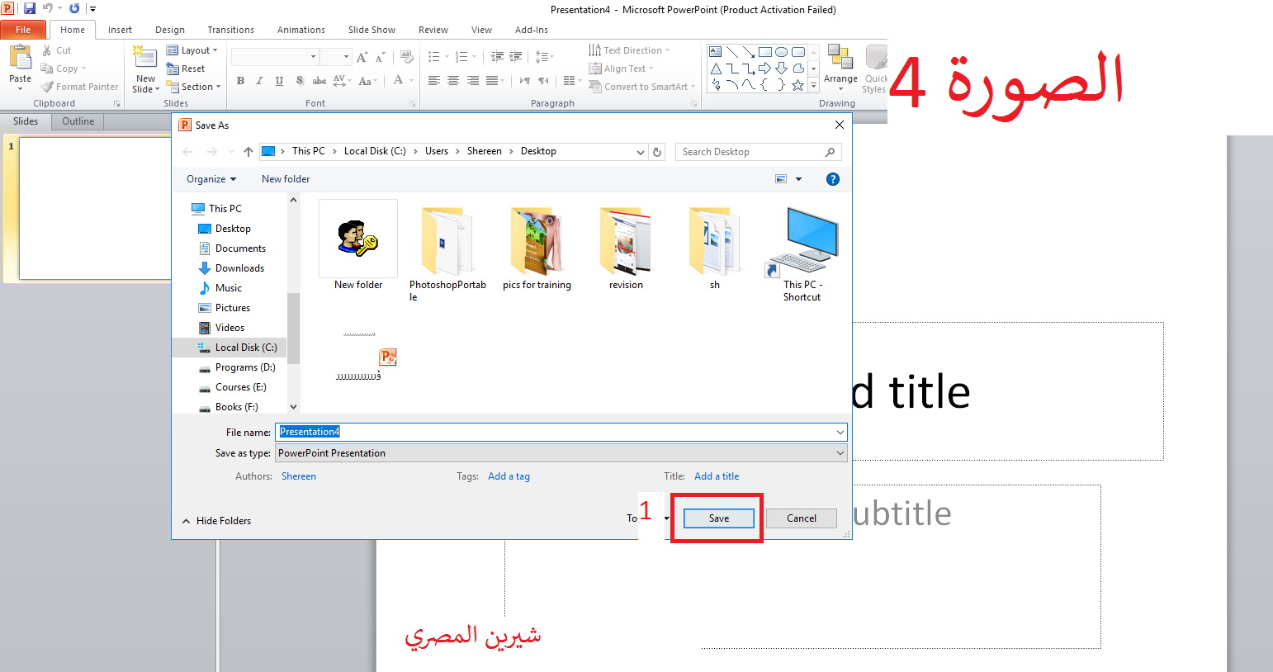Click the File name input field
The image size is (1273, 672).
pos(561,432)
